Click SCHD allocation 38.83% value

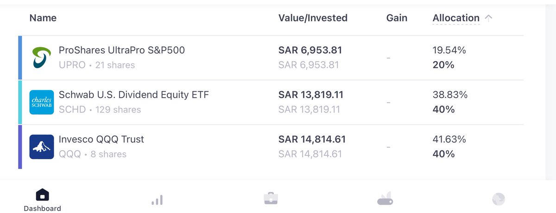450,94
